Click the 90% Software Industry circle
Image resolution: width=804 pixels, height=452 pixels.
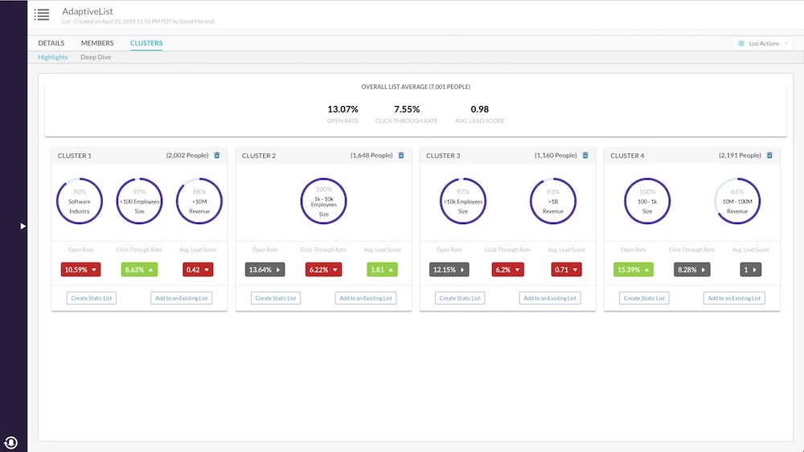[x=80, y=202]
